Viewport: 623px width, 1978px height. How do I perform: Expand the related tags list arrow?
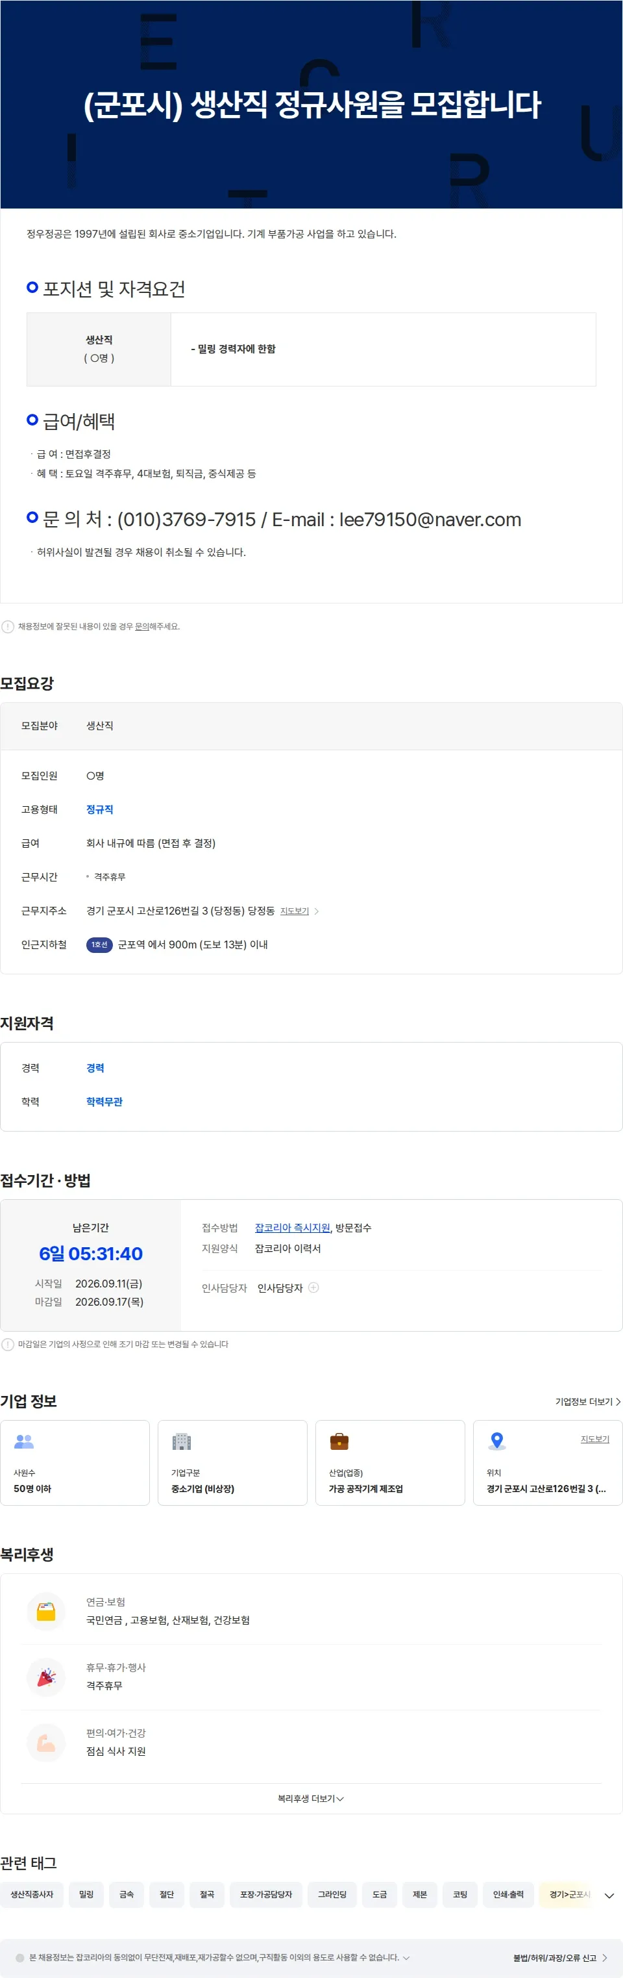click(x=609, y=1895)
